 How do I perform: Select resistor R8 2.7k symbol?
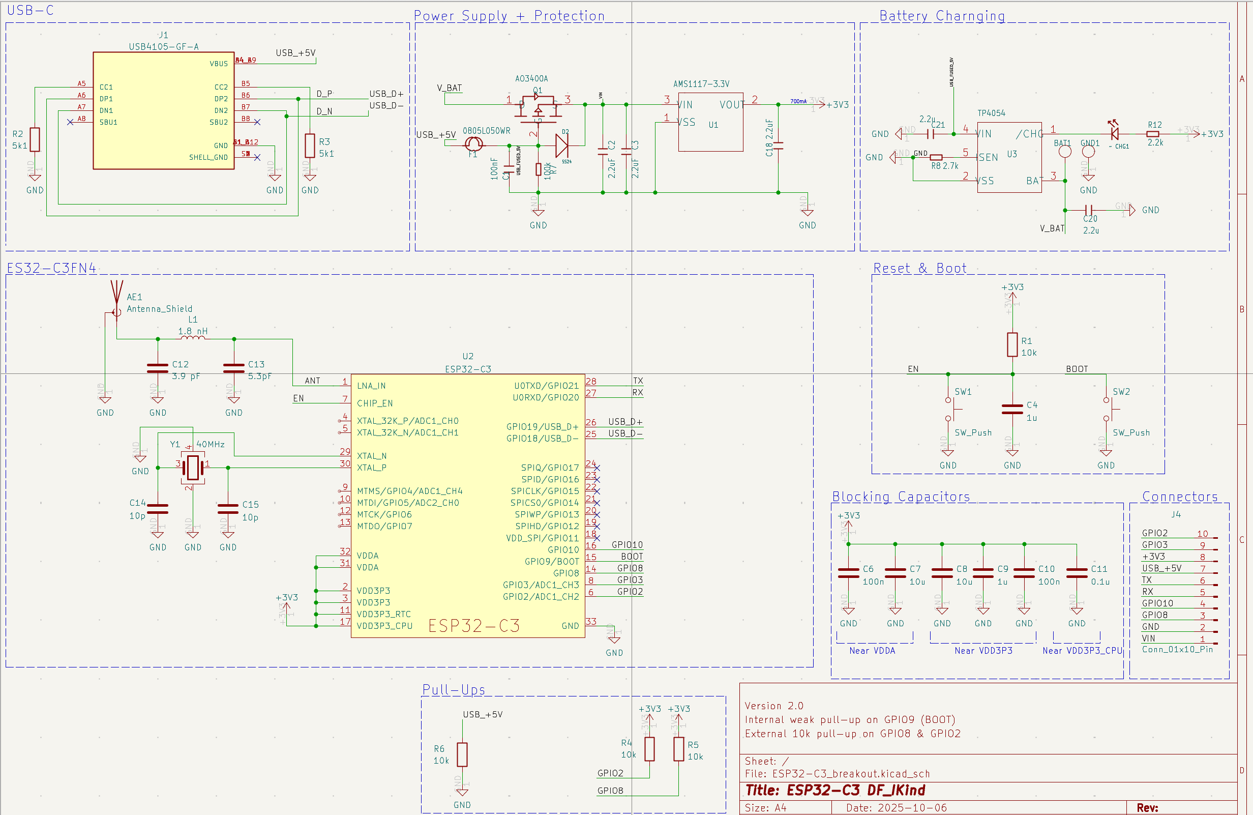click(x=936, y=157)
